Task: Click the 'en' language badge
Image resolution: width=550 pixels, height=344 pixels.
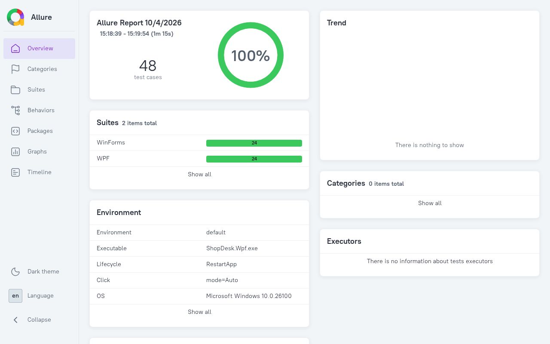Action: click(x=15, y=296)
